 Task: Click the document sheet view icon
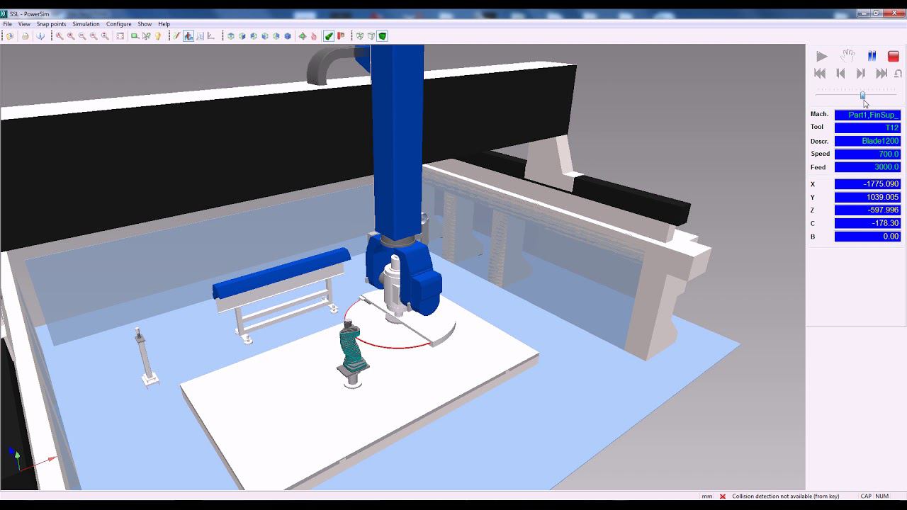click(x=200, y=36)
